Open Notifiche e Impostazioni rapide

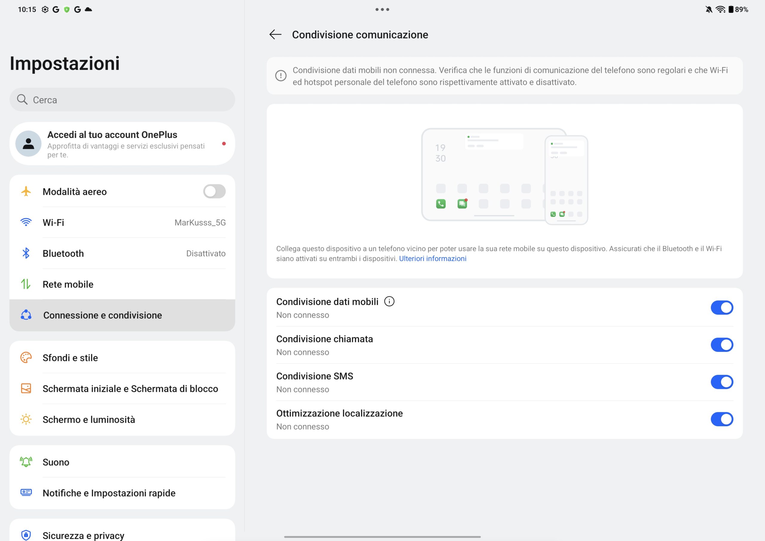122,493
